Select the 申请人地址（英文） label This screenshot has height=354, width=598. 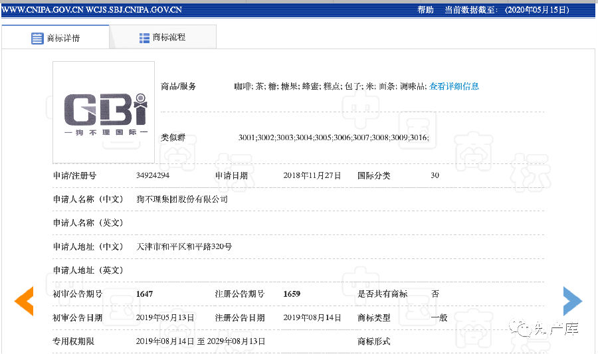pos(88,270)
